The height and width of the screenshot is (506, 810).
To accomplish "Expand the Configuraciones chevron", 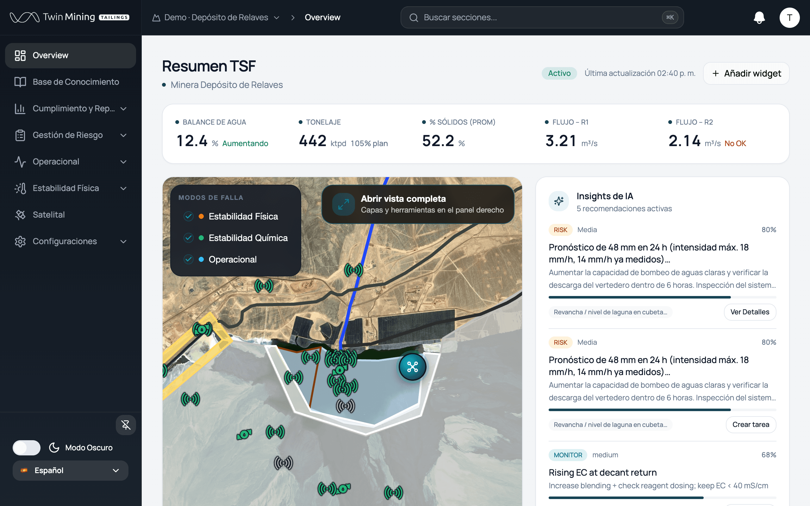I will pyautogui.click(x=123, y=242).
